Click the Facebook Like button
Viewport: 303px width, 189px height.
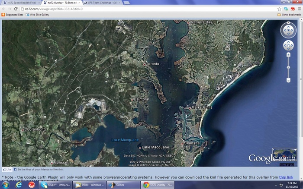pos(6,170)
